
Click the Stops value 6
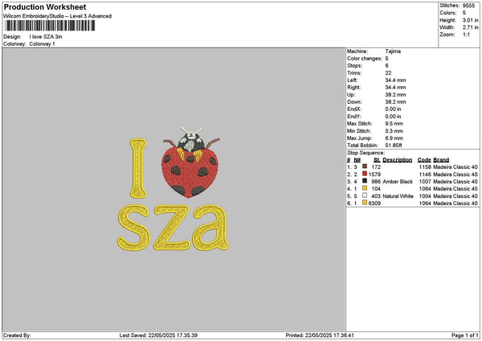pos(386,66)
